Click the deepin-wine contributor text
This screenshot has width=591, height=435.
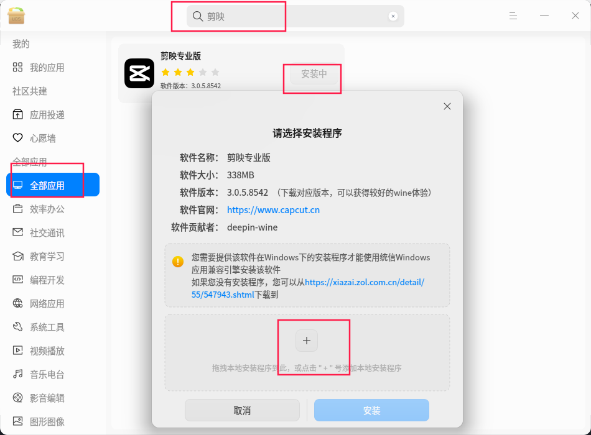tap(252, 227)
